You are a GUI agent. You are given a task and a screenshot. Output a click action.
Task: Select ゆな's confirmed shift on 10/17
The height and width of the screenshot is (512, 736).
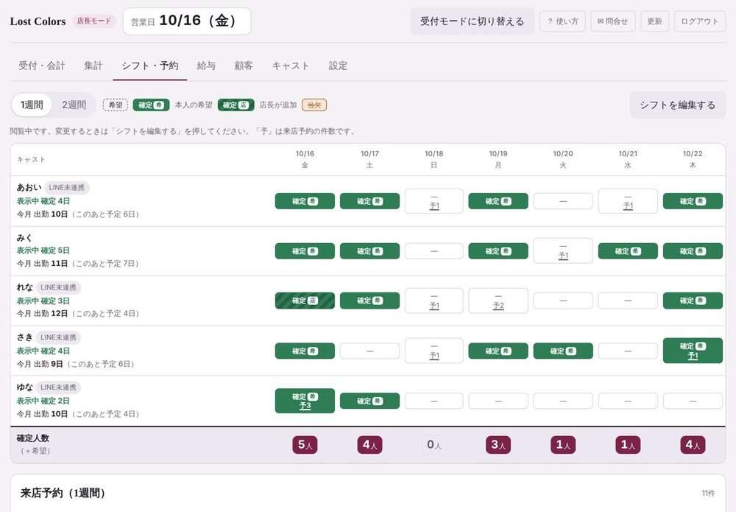click(369, 401)
